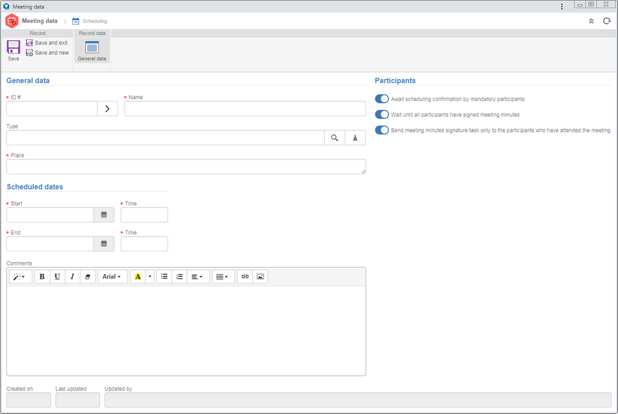
Task: Insert an image in Comments
Action: [x=260, y=277]
